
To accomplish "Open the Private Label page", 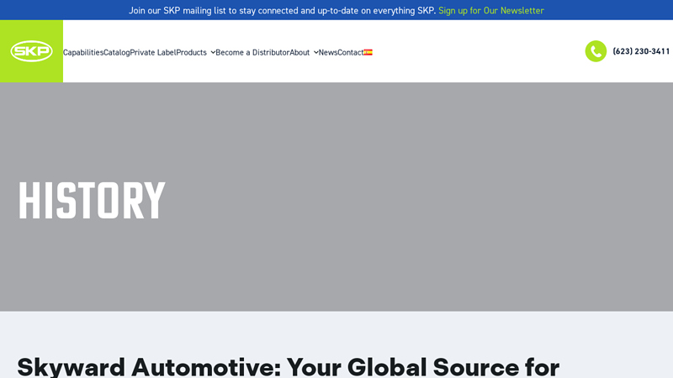I will tap(152, 52).
